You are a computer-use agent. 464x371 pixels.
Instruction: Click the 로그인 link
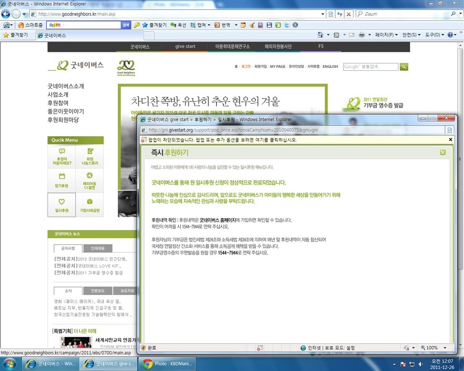point(246,67)
